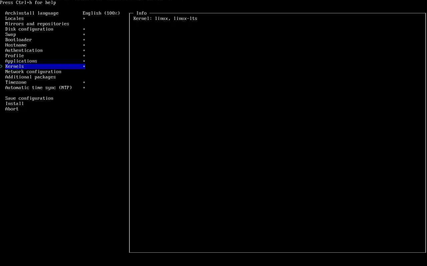Click the plus marker beside Bootloader
The width and height of the screenshot is (427, 266).
coord(84,40)
